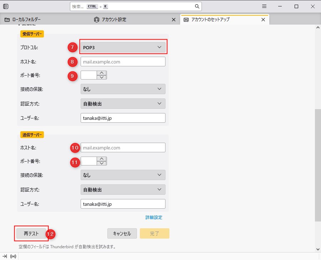
Task: Click outgoing server hostname field
Action: click(123, 148)
